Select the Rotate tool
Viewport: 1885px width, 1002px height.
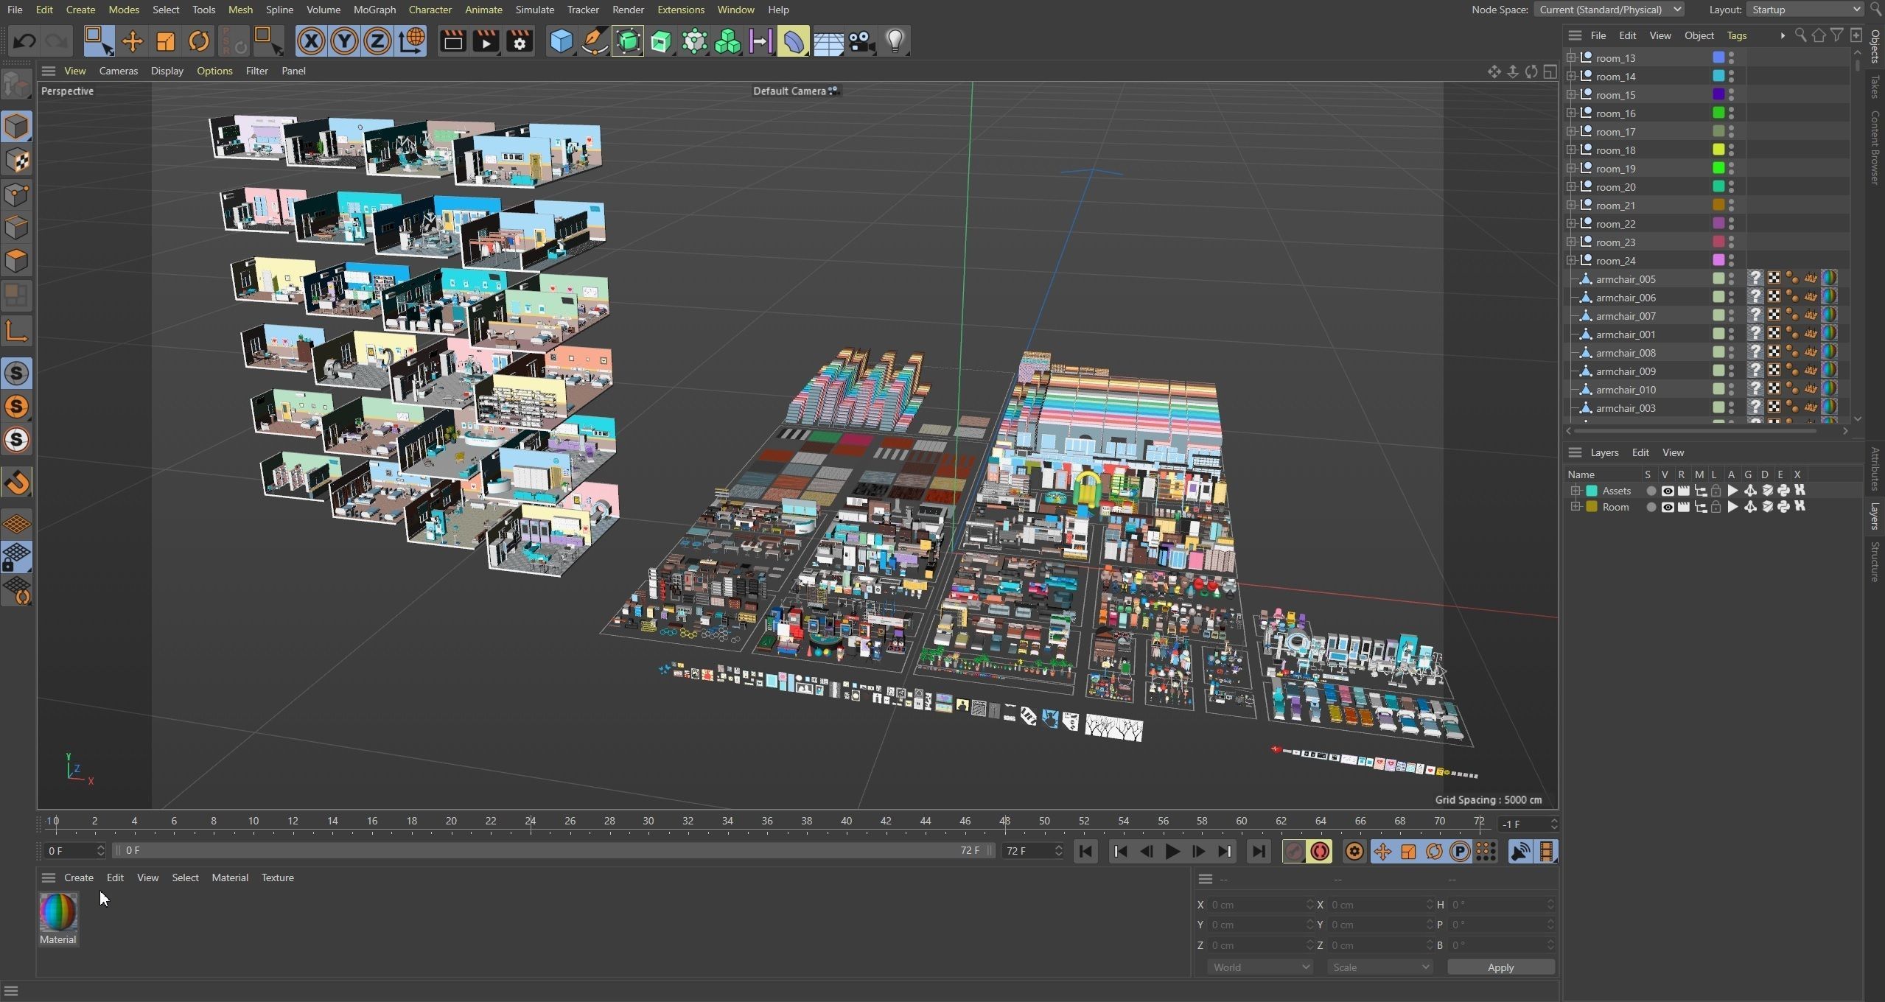(198, 41)
